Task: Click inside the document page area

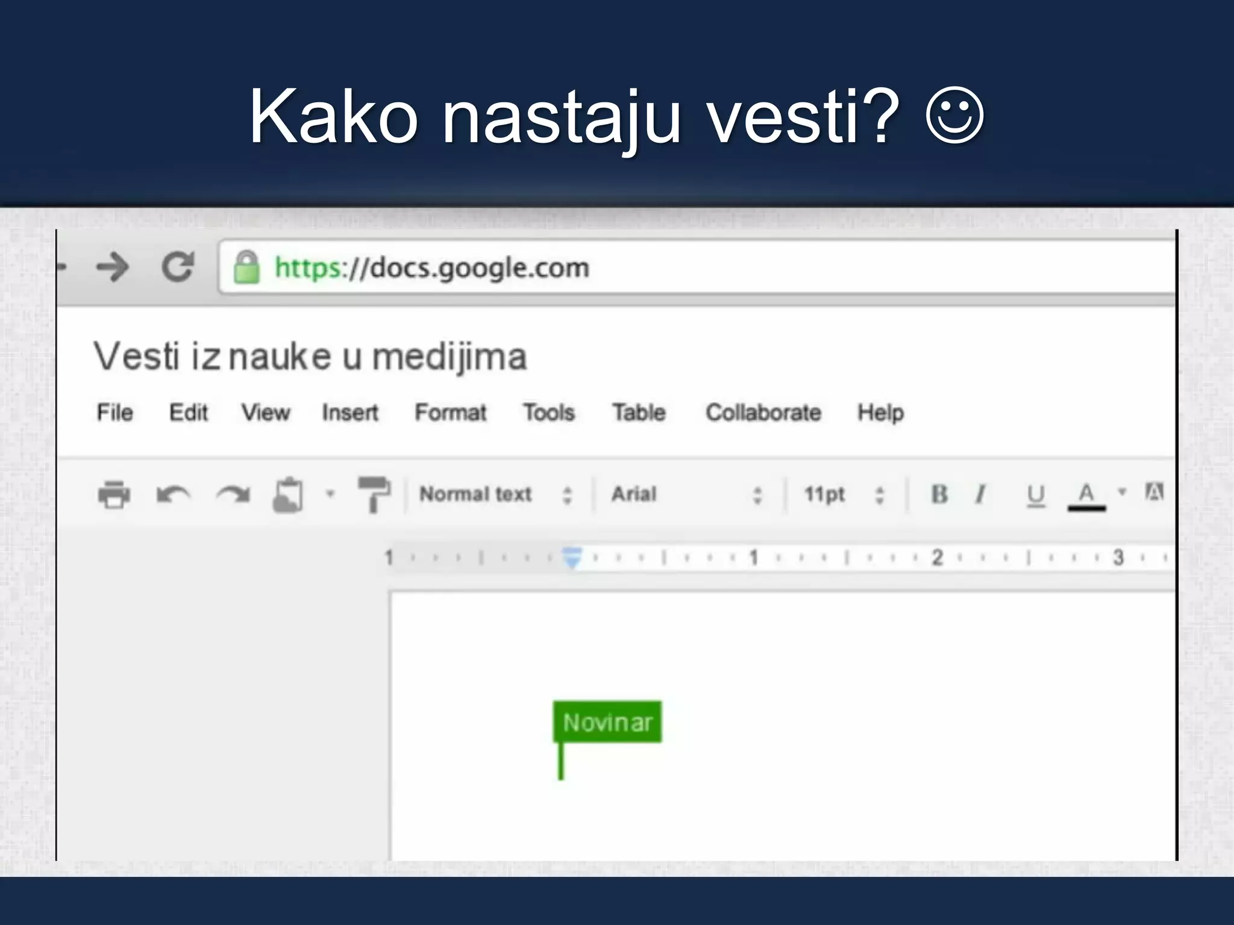Action: [x=783, y=726]
